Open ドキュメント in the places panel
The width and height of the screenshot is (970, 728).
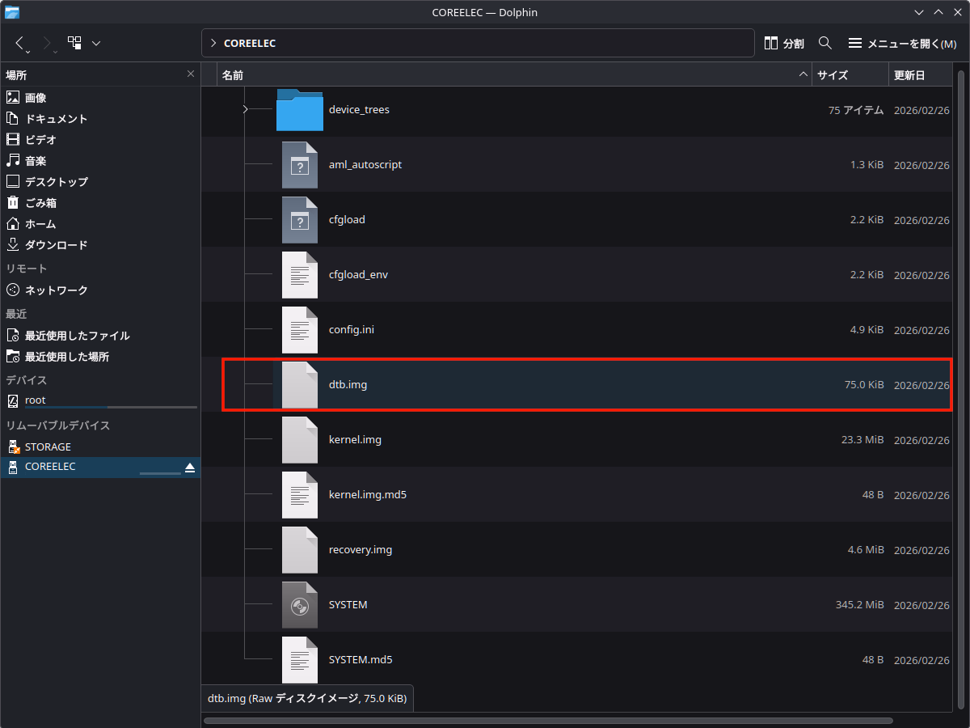(x=100, y=118)
